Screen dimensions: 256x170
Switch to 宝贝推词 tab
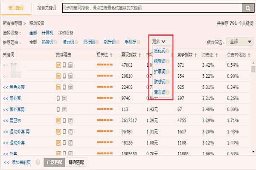[16, 8]
